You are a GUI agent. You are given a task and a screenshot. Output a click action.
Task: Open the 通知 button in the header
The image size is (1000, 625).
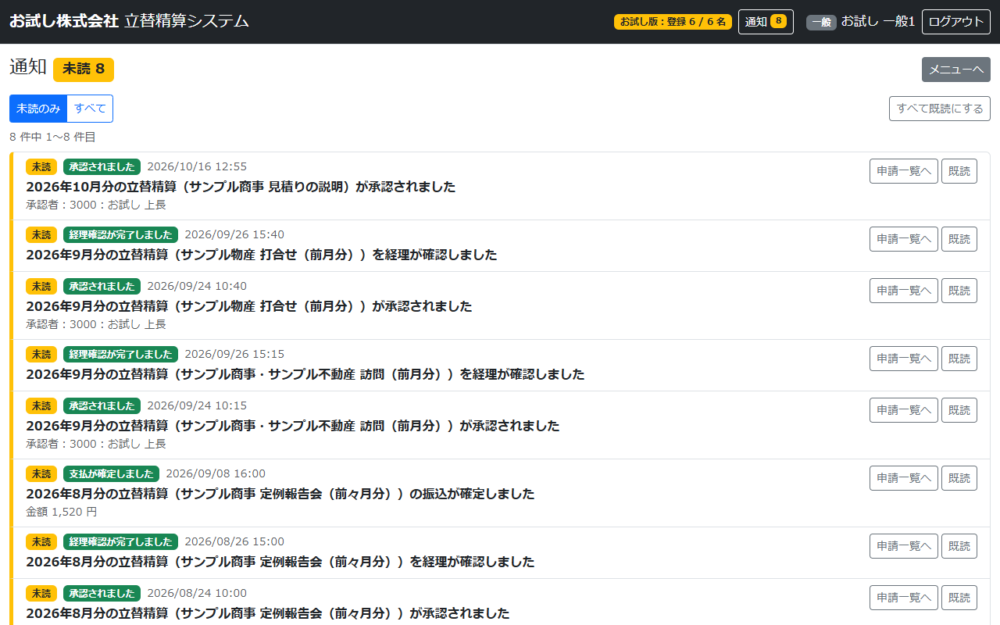tap(766, 22)
